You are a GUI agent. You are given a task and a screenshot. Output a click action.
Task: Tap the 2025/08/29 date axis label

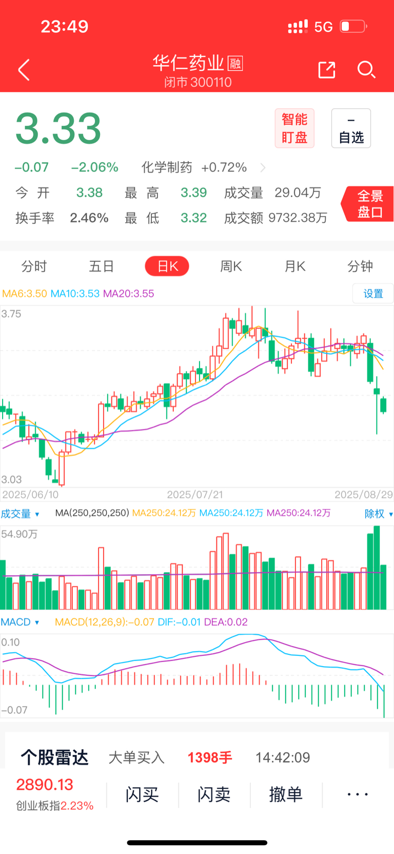click(x=364, y=495)
